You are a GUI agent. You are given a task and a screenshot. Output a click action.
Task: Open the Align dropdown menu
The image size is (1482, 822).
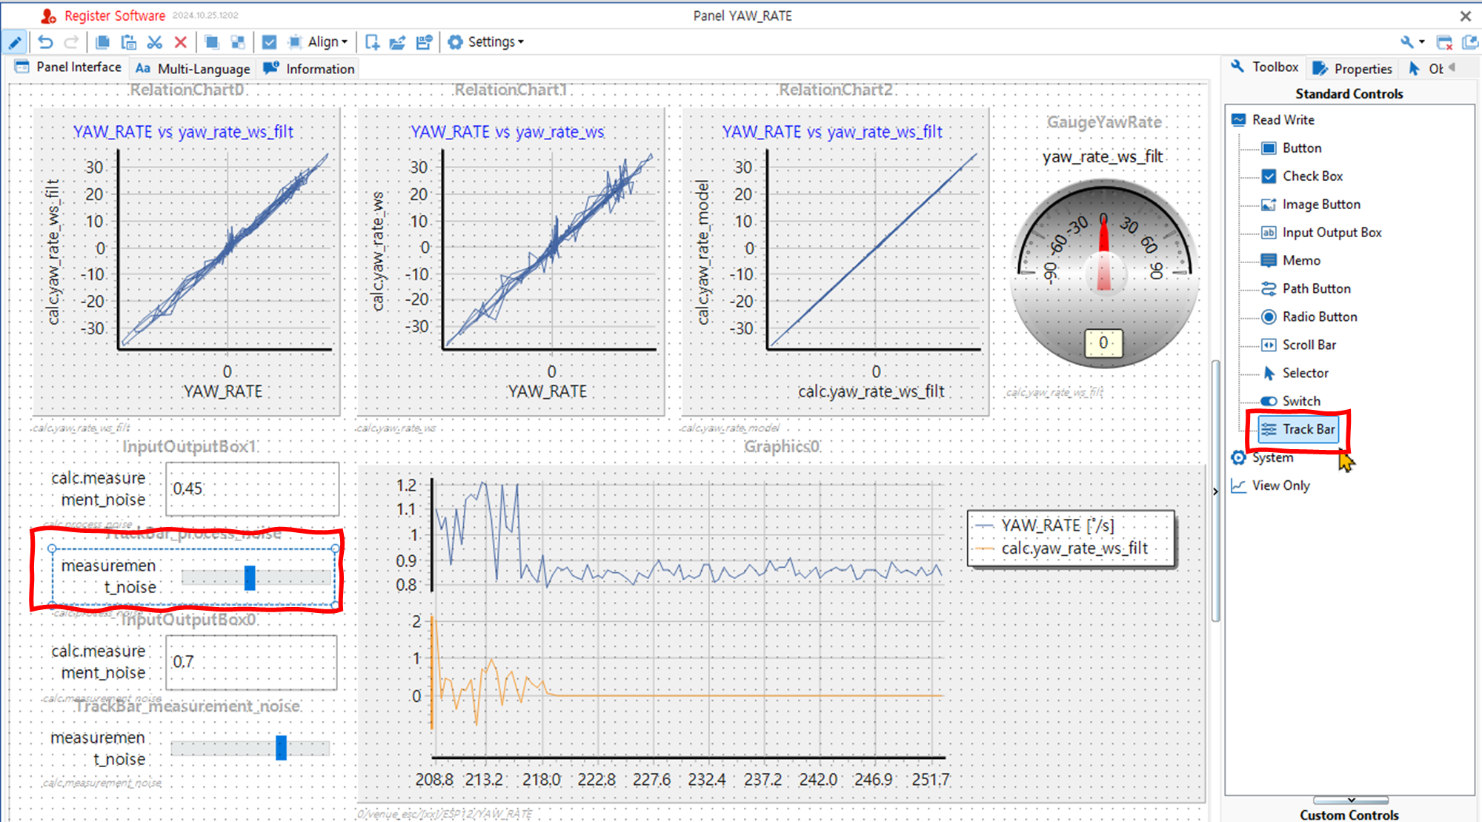pos(327,42)
